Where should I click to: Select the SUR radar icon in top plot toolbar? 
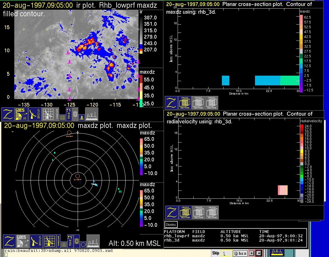(x=35, y=114)
